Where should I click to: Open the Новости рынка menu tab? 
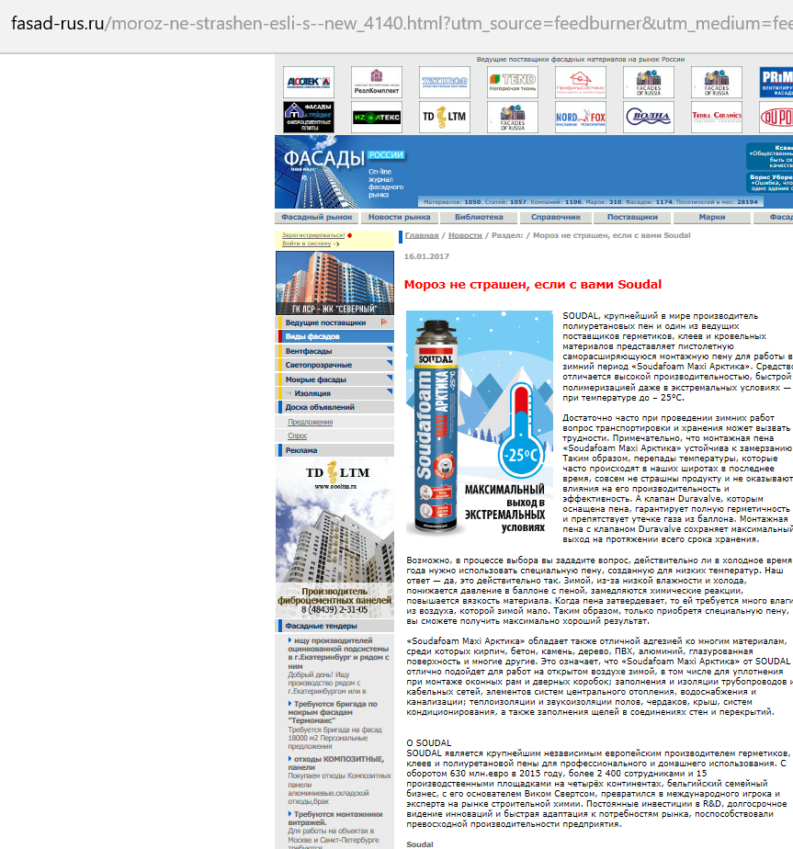click(399, 217)
